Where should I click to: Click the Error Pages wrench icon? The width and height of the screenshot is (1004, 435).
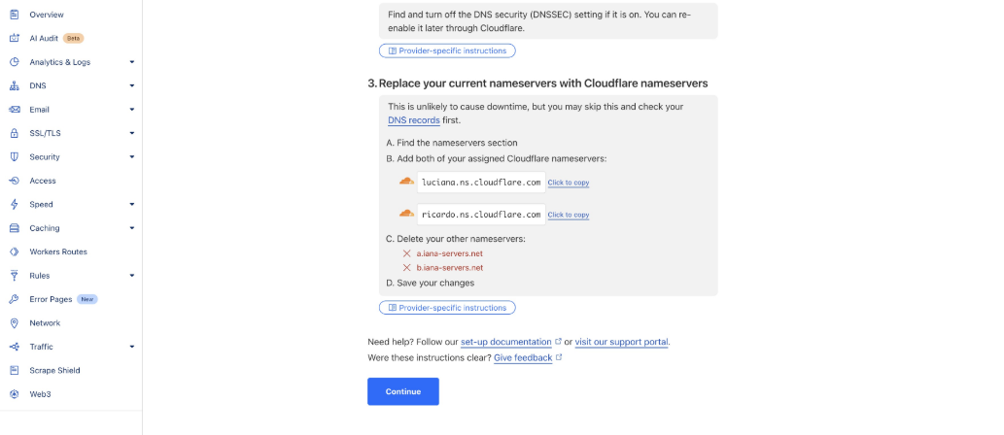(x=15, y=299)
